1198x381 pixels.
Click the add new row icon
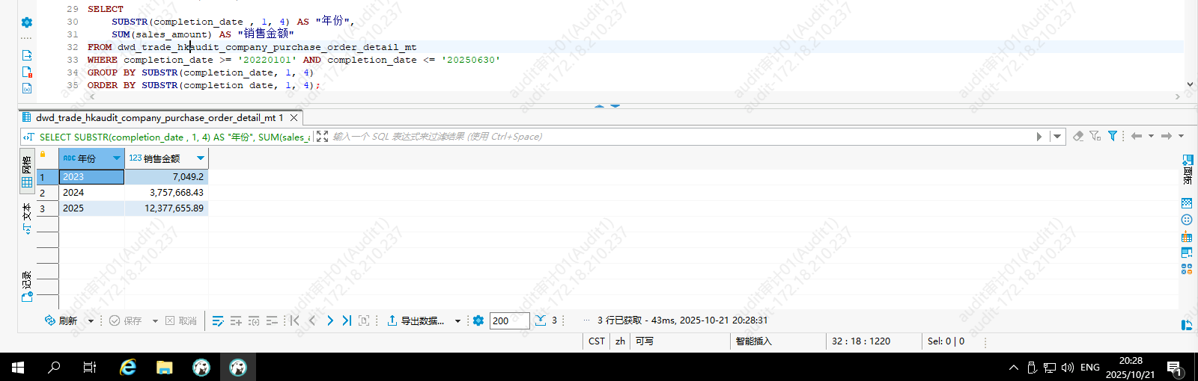click(x=236, y=320)
